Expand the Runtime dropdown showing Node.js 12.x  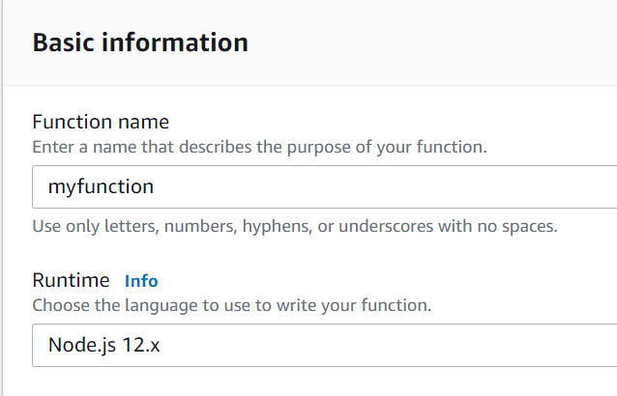(x=324, y=346)
